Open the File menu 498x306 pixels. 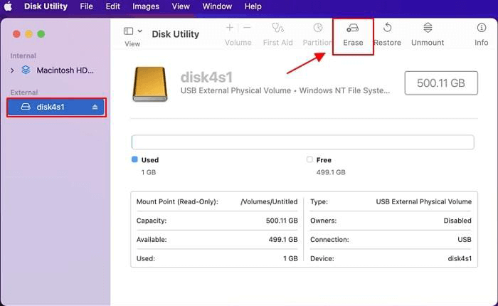click(86, 6)
